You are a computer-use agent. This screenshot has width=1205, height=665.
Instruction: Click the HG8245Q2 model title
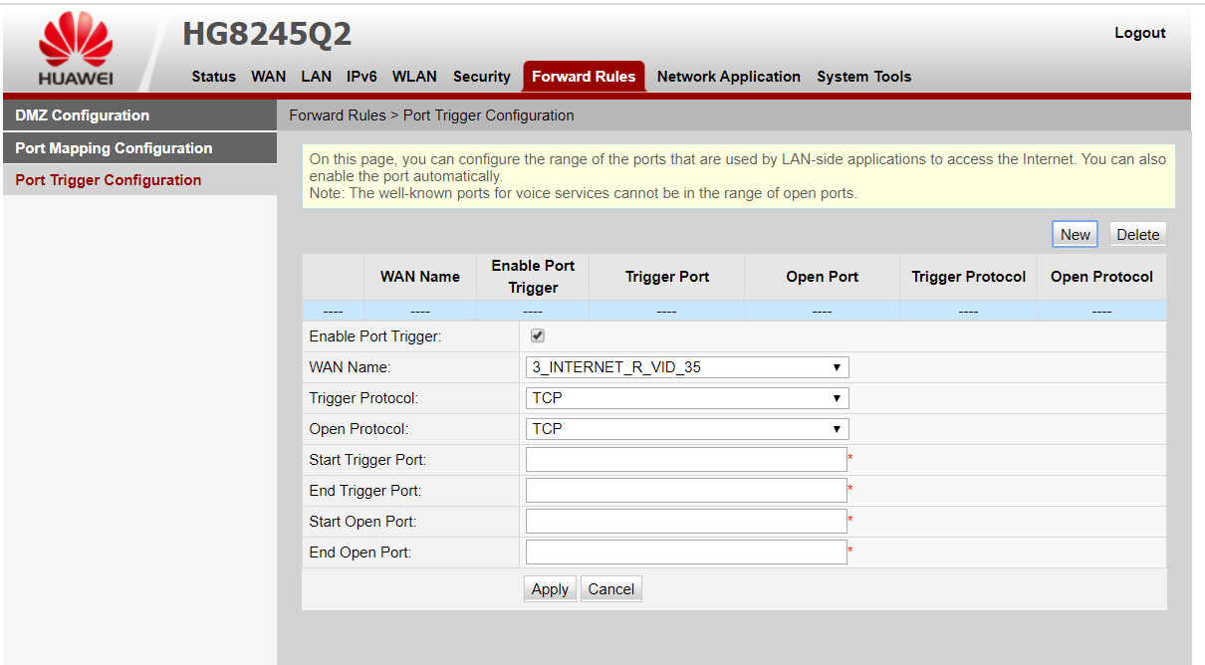pos(267,35)
